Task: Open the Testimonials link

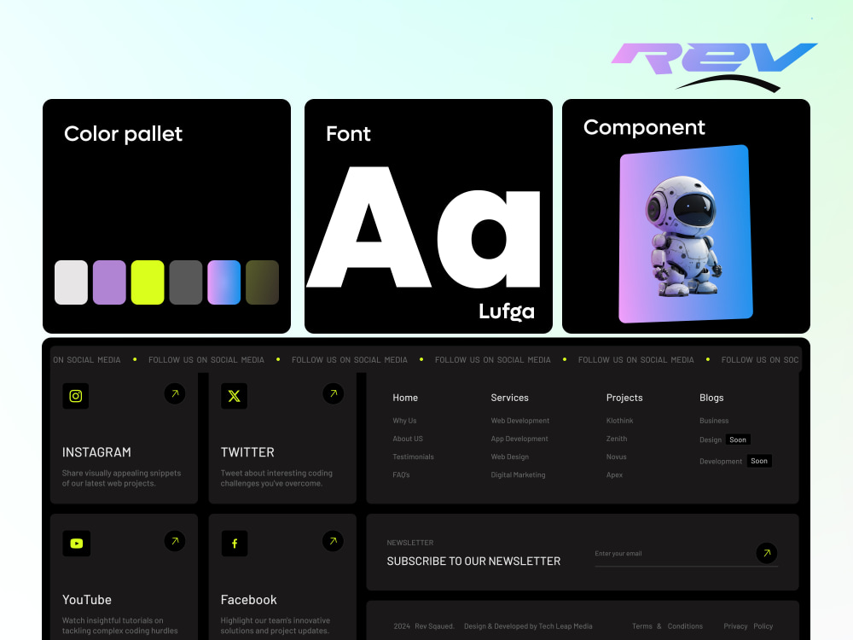Action: (414, 457)
